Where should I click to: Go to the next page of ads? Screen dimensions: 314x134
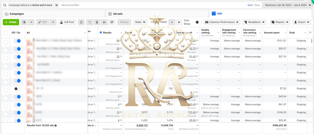(179, 22)
